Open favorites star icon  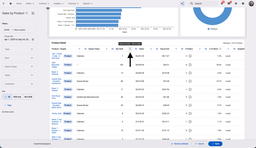pos(11,3)
